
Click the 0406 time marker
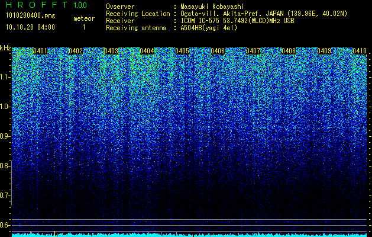point(218,51)
